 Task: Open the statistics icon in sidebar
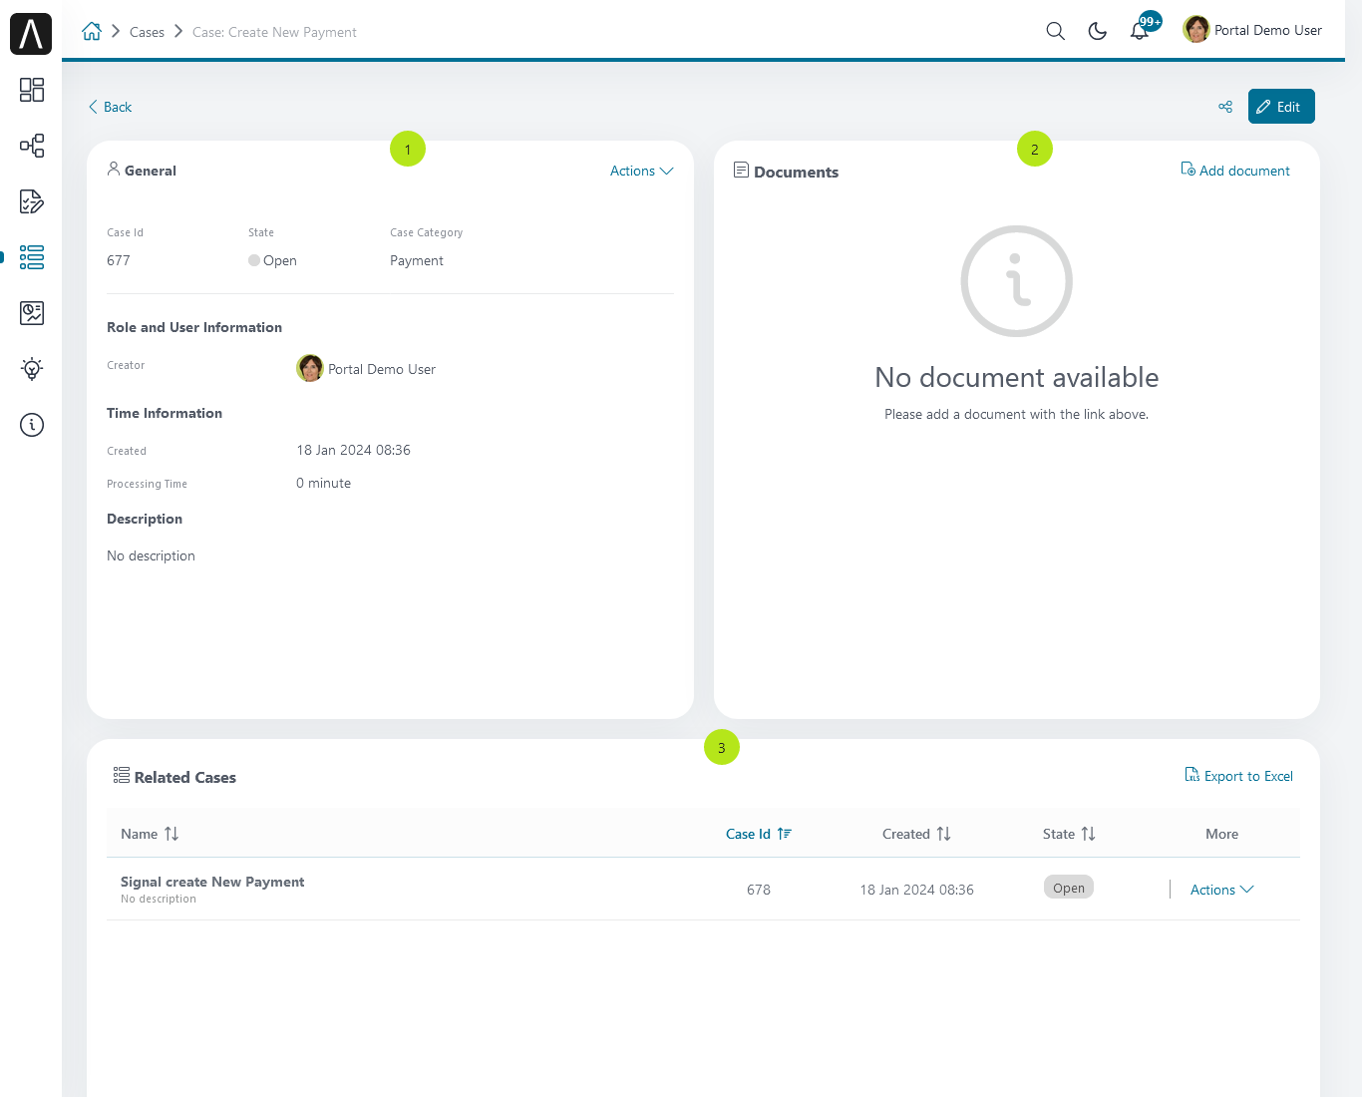tap(32, 313)
